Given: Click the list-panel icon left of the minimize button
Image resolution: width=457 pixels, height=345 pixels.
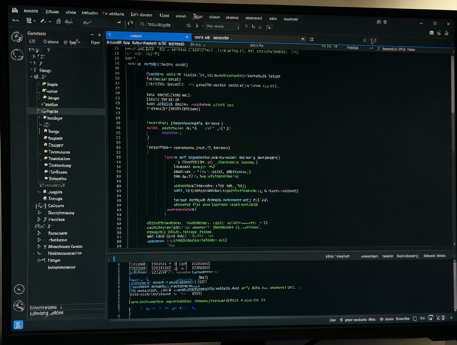Looking at the screenshot, I should tap(379, 22).
